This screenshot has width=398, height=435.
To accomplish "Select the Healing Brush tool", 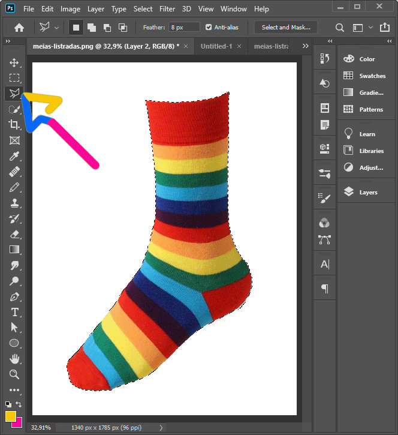I will click(14, 172).
